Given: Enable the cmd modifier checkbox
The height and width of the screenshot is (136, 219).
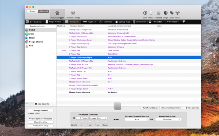Looking at the screenshot, I should pos(105,122).
